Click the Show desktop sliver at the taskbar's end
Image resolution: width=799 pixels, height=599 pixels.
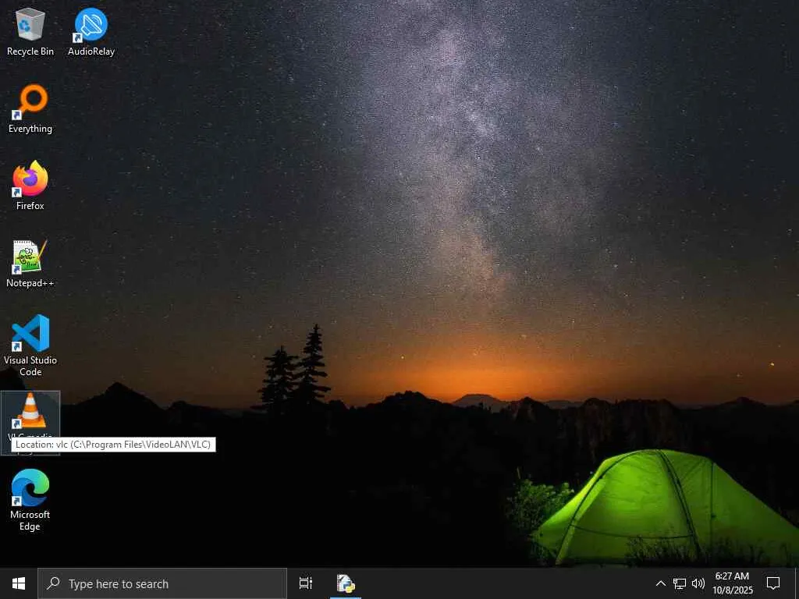coord(797,583)
